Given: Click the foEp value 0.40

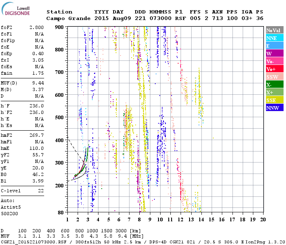Looking at the screenshot, I should tap(38, 53).
